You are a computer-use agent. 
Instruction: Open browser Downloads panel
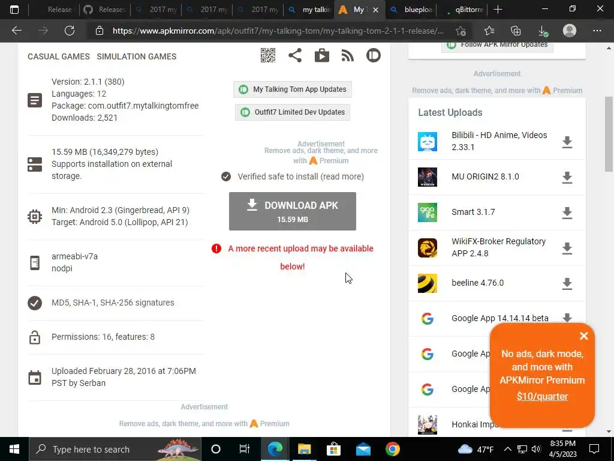pos(543,31)
